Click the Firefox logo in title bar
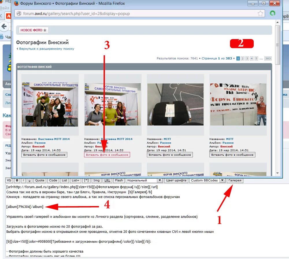289x259 pixels. (16, 3)
